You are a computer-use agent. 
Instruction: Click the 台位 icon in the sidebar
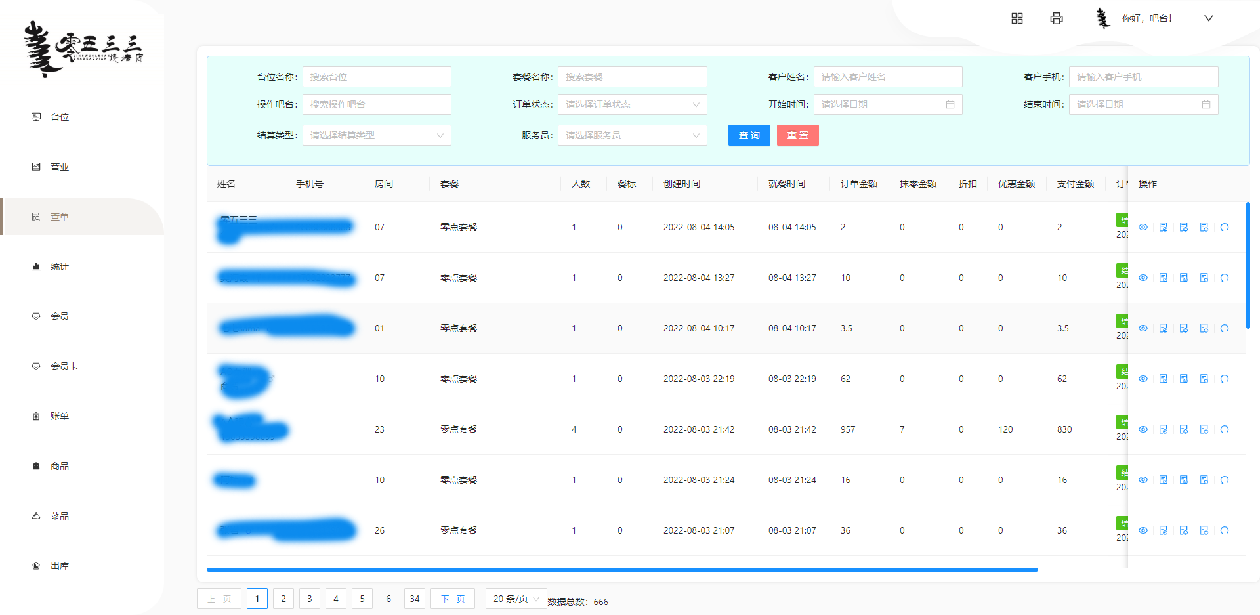click(x=36, y=117)
